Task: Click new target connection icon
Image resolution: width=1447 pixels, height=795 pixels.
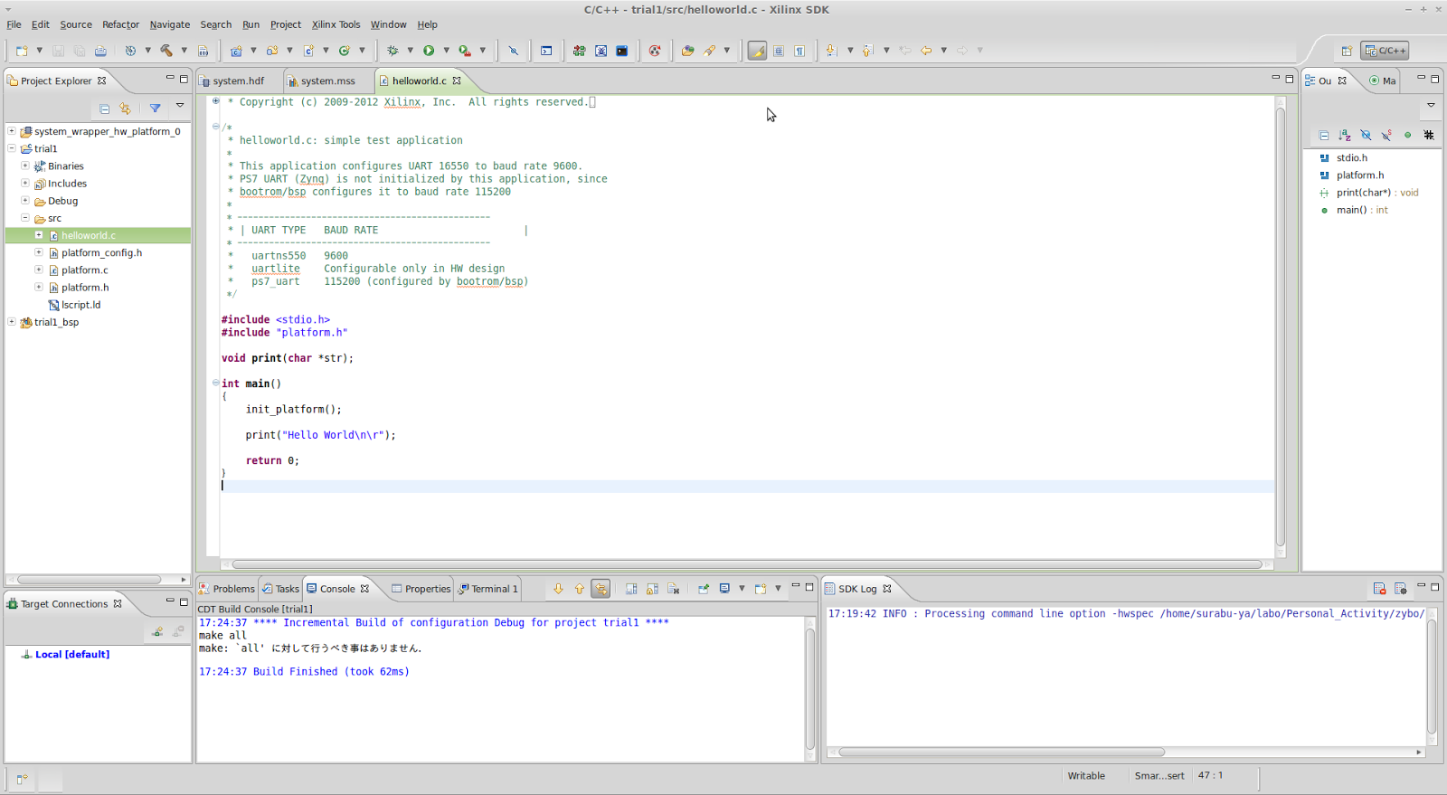Action: click(157, 631)
